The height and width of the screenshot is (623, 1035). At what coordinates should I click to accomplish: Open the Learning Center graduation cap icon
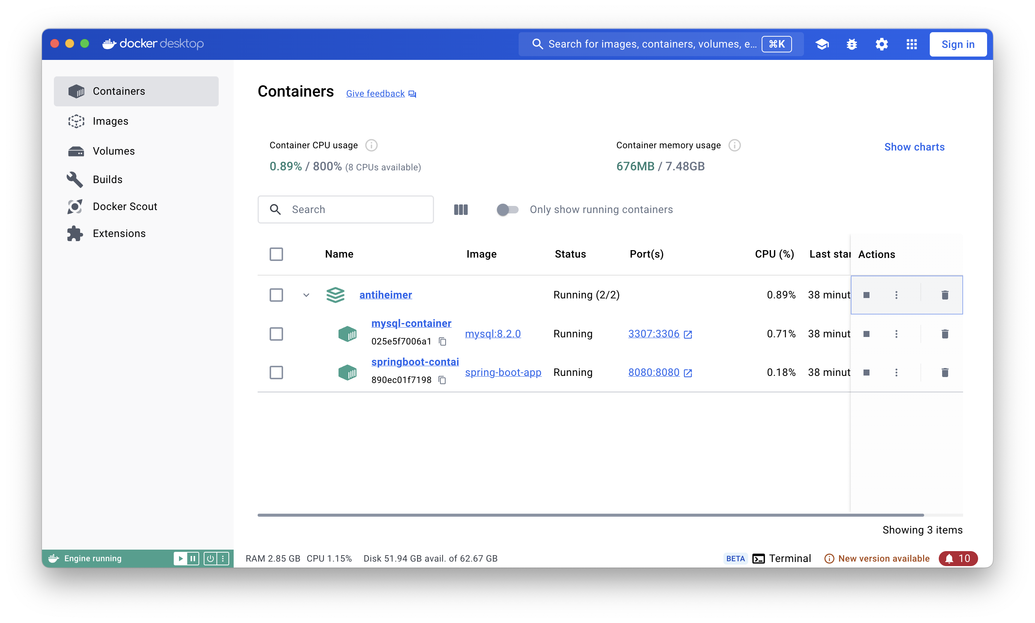[822, 44]
